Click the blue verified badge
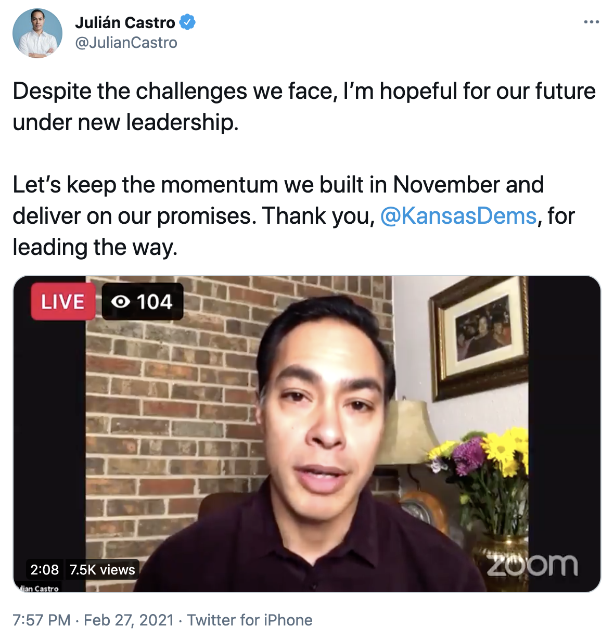The image size is (614, 639). click(x=187, y=22)
